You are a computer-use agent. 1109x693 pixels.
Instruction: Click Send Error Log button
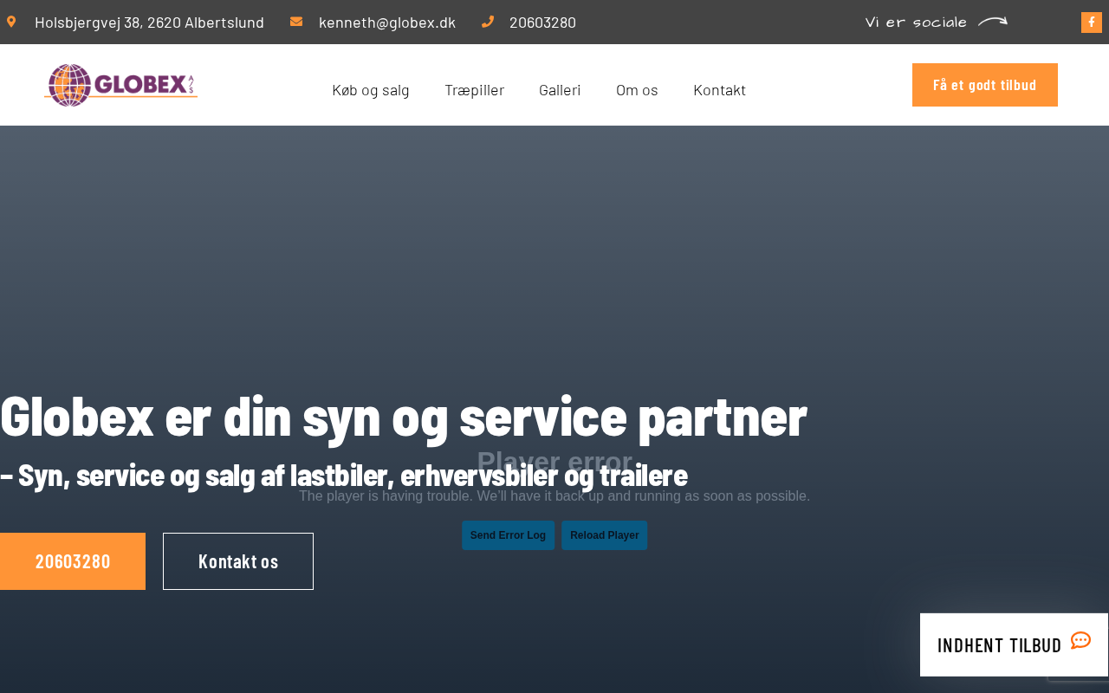(x=508, y=535)
